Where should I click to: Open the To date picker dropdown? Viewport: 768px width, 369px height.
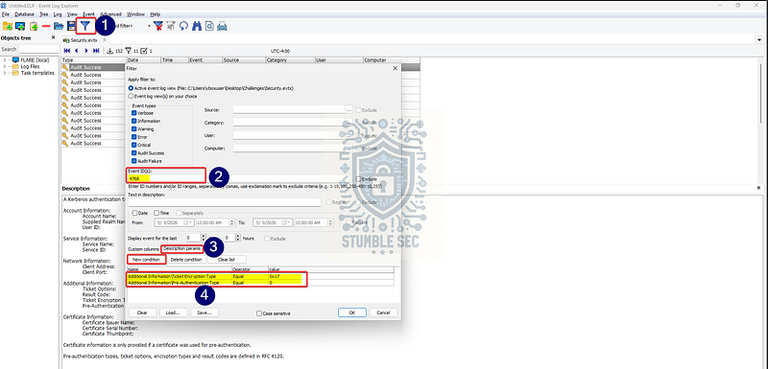click(x=287, y=222)
